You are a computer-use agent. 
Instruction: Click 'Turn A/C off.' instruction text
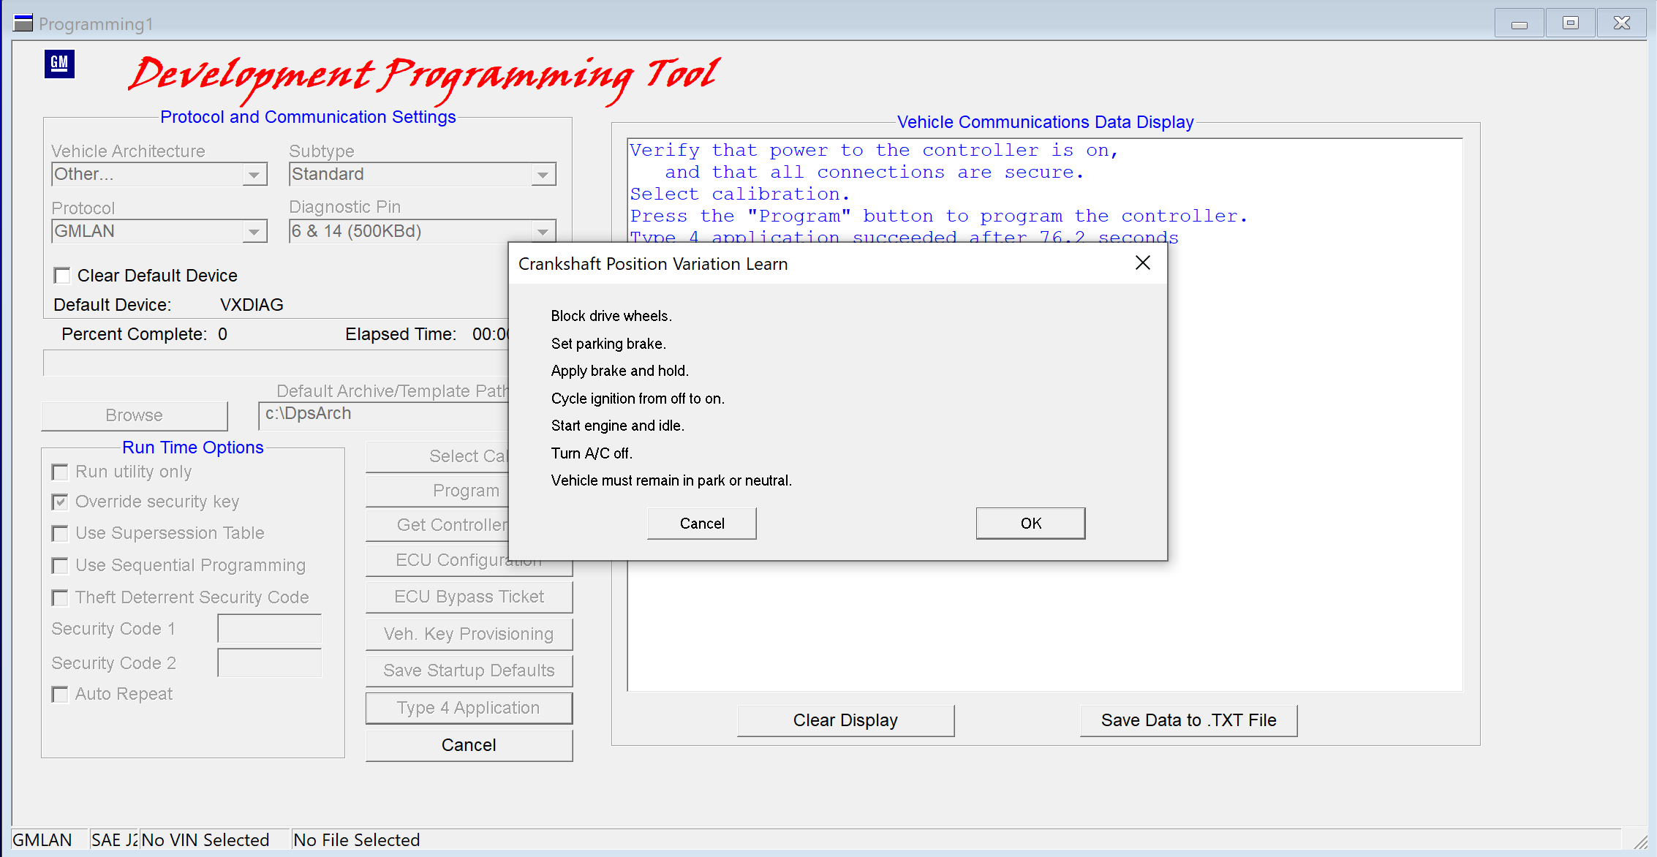[x=592, y=453]
